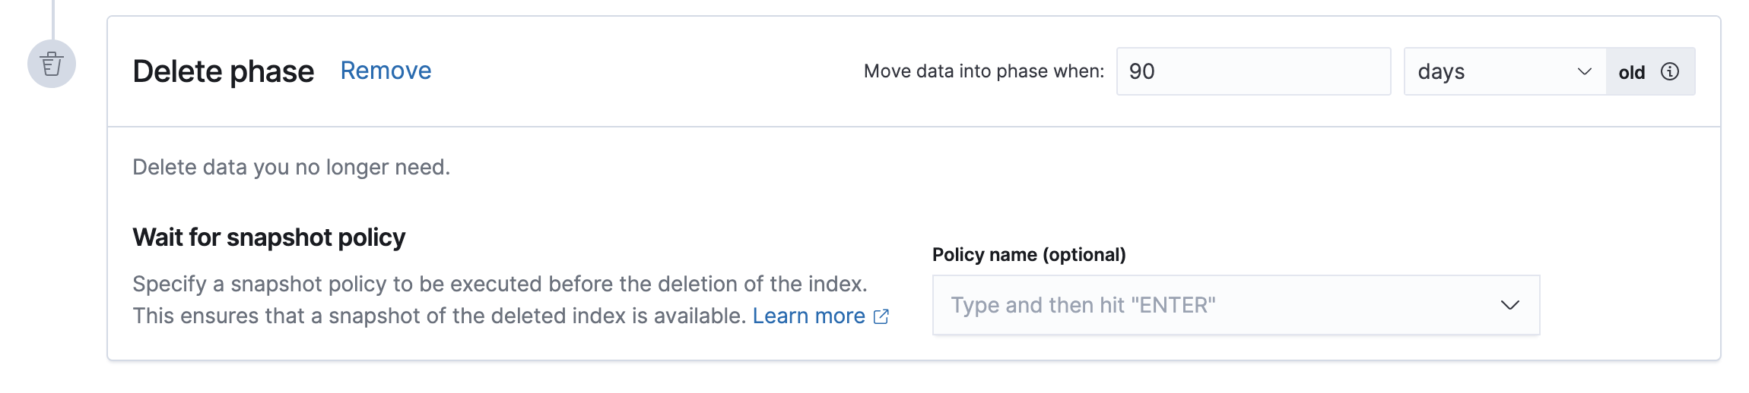Open the Learn more documentation link
This screenshot has height=393, width=1749.
coord(808,316)
